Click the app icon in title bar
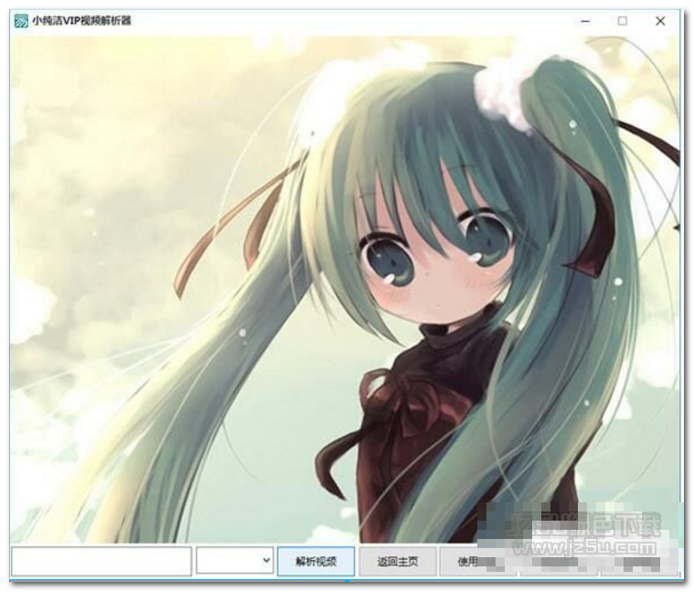Image resolution: width=694 pixels, height=592 pixels. click(x=21, y=21)
